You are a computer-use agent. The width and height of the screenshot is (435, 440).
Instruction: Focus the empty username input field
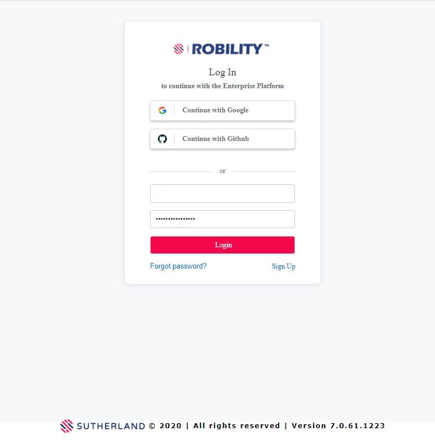223,194
